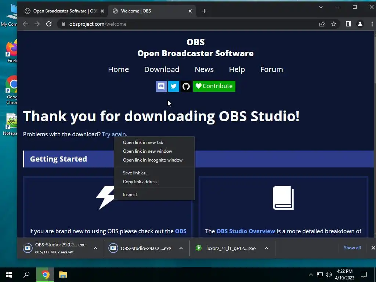Select Inspect in context menu
This screenshot has height=282, width=376.
(x=154, y=195)
